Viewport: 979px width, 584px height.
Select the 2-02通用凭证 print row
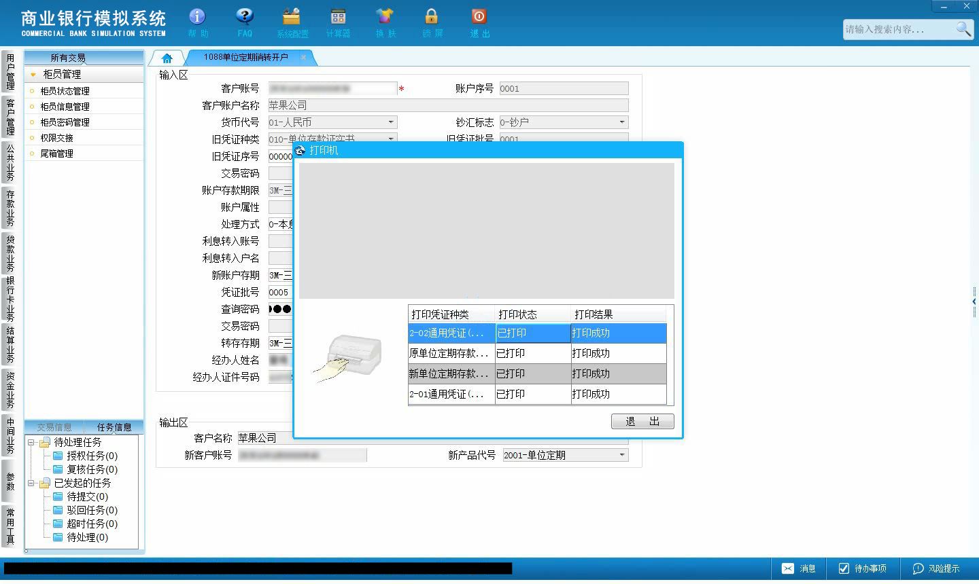tap(537, 333)
